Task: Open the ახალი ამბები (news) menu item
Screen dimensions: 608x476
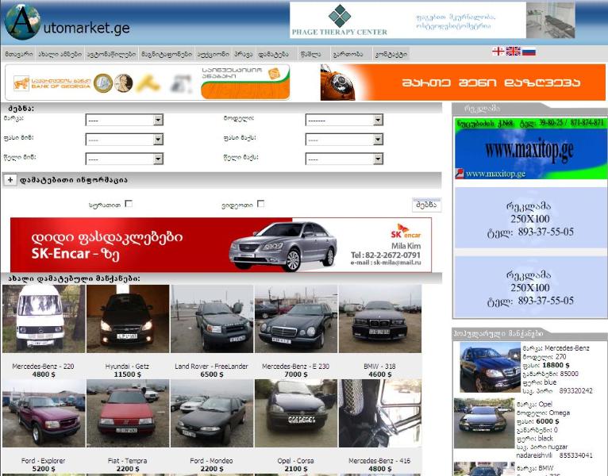Action: 60,54
